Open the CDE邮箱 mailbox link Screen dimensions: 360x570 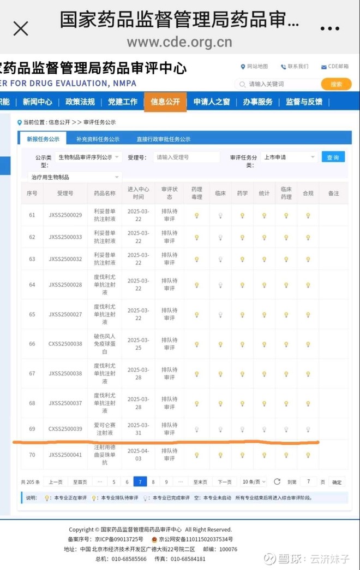pos(334,67)
